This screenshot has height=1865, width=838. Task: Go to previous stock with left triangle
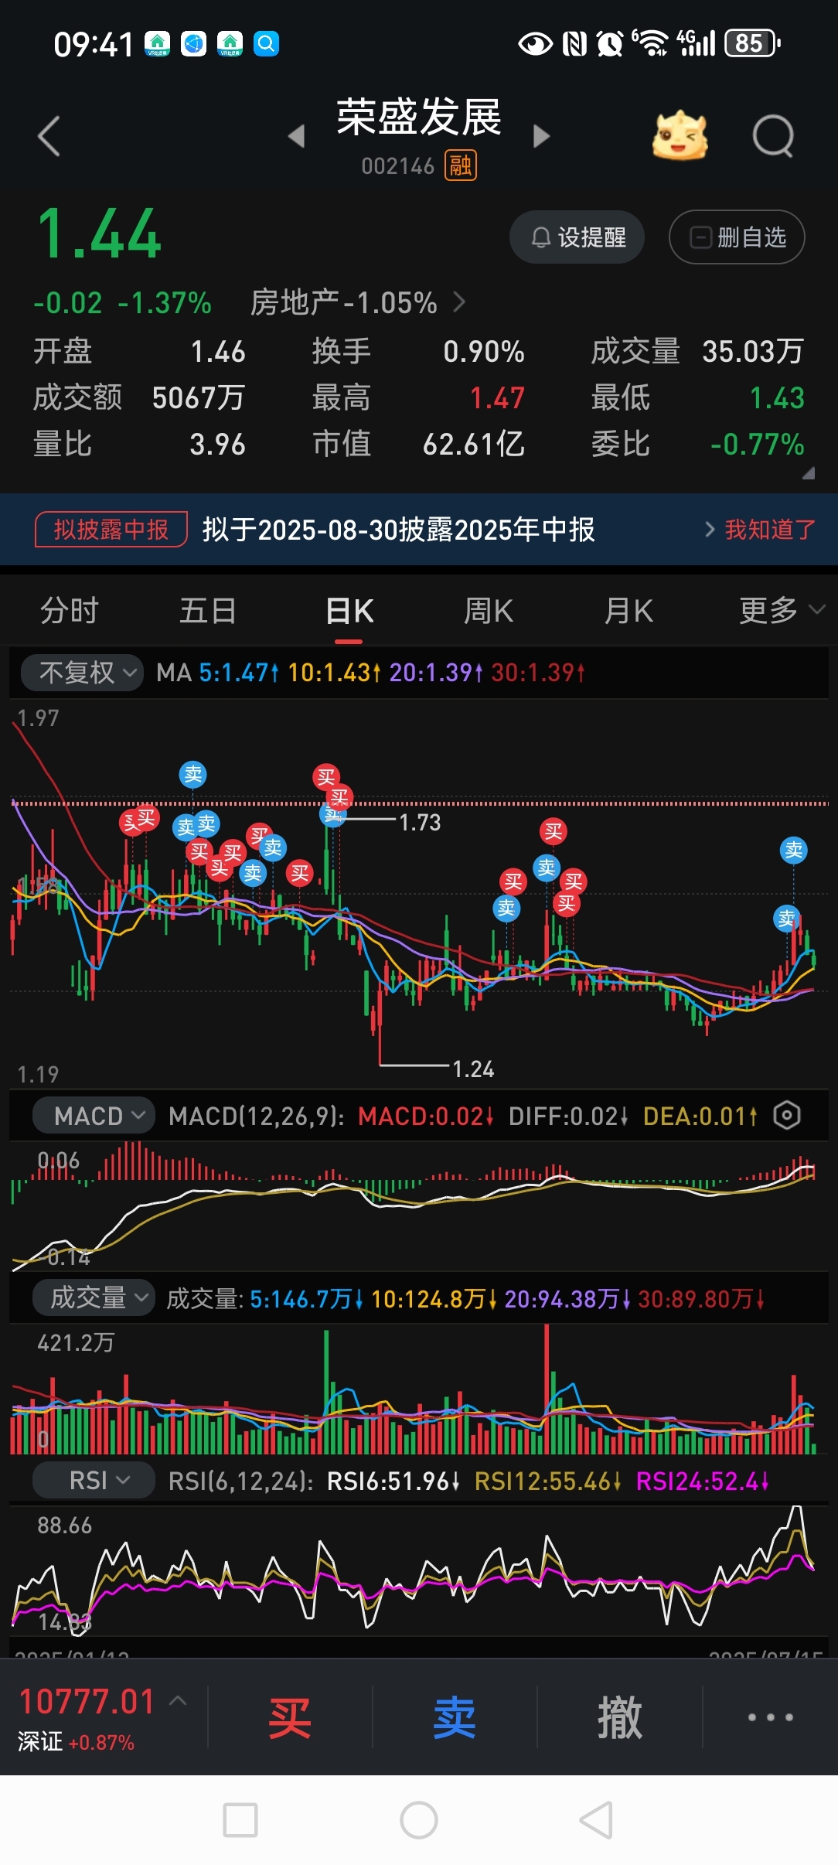coord(296,137)
